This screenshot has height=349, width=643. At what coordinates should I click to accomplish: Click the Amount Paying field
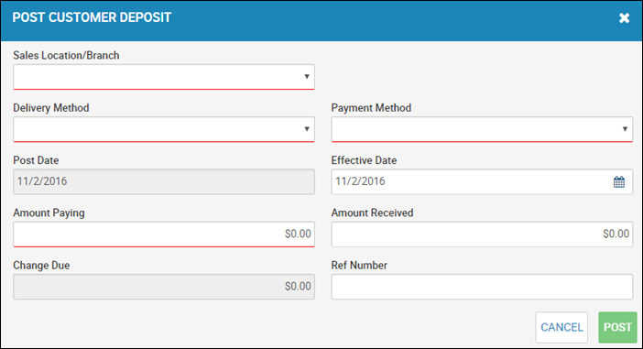[x=164, y=234]
